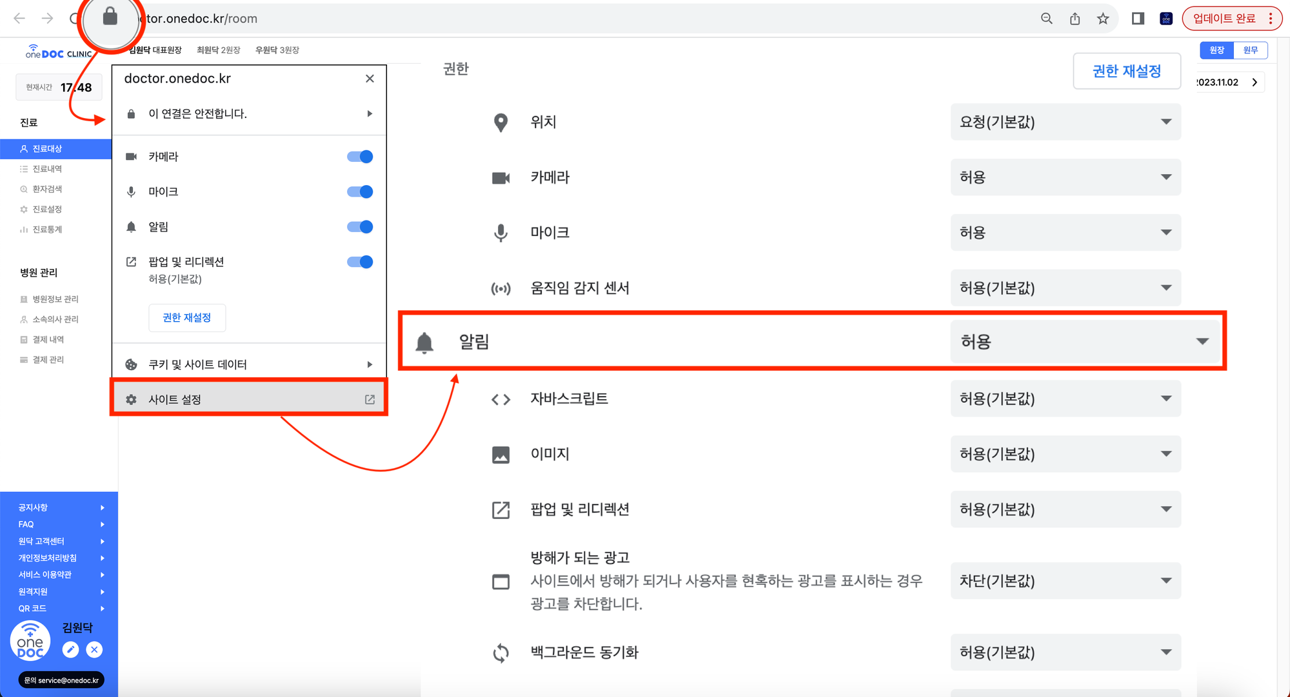Viewport: 1290px width, 697px height.
Task: Disable the 알림 switch in popup
Action: (x=360, y=227)
